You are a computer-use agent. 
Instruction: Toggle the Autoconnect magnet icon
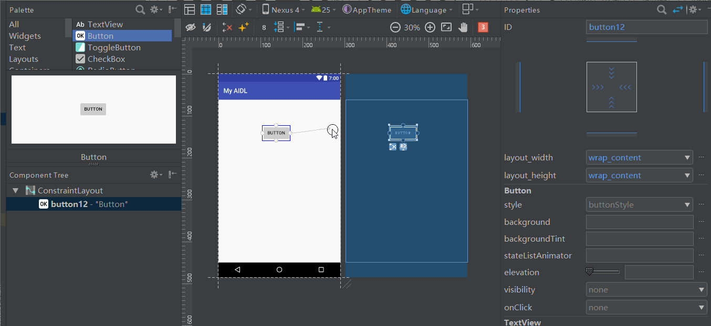[x=207, y=27]
